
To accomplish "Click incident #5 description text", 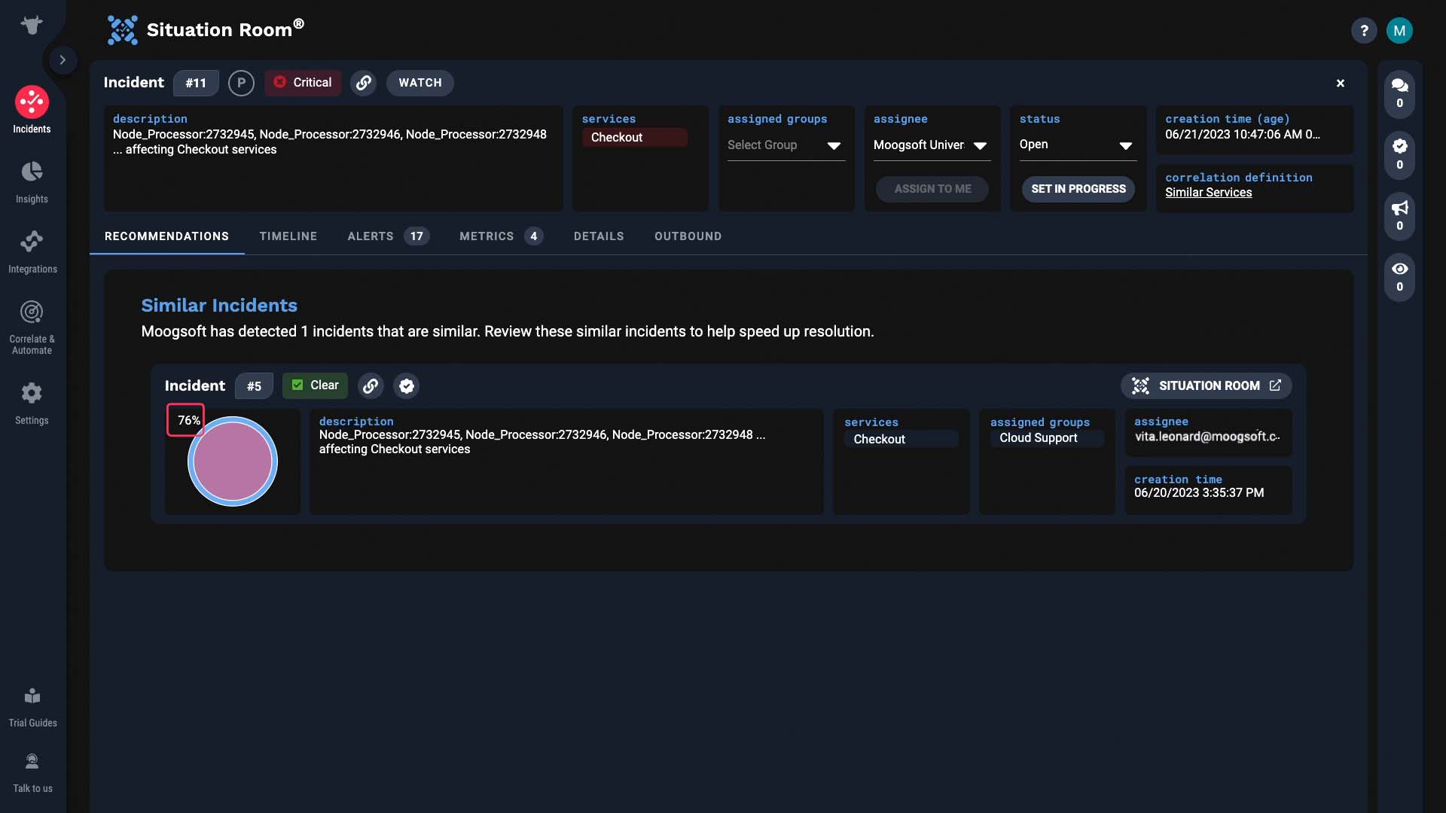I will [542, 442].
